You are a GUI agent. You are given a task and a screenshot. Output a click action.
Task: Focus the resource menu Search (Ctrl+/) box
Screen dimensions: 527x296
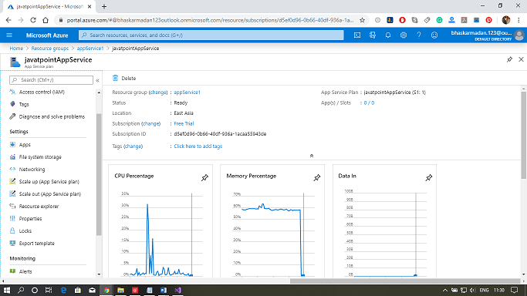(x=52, y=80)
